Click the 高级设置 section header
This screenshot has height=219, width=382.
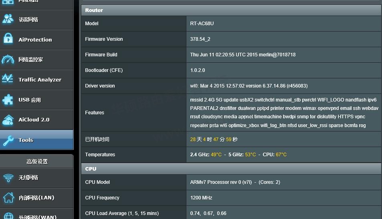point(37,161)
